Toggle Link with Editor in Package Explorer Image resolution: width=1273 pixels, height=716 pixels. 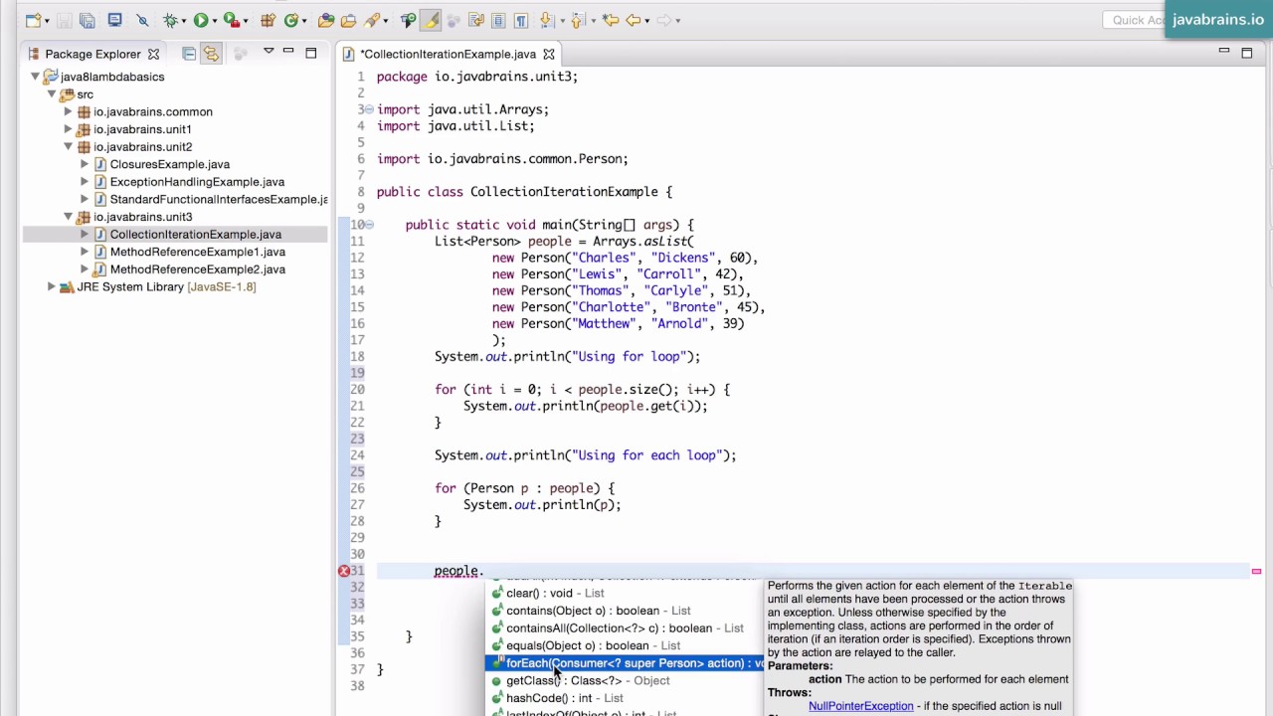pos(211,54)
